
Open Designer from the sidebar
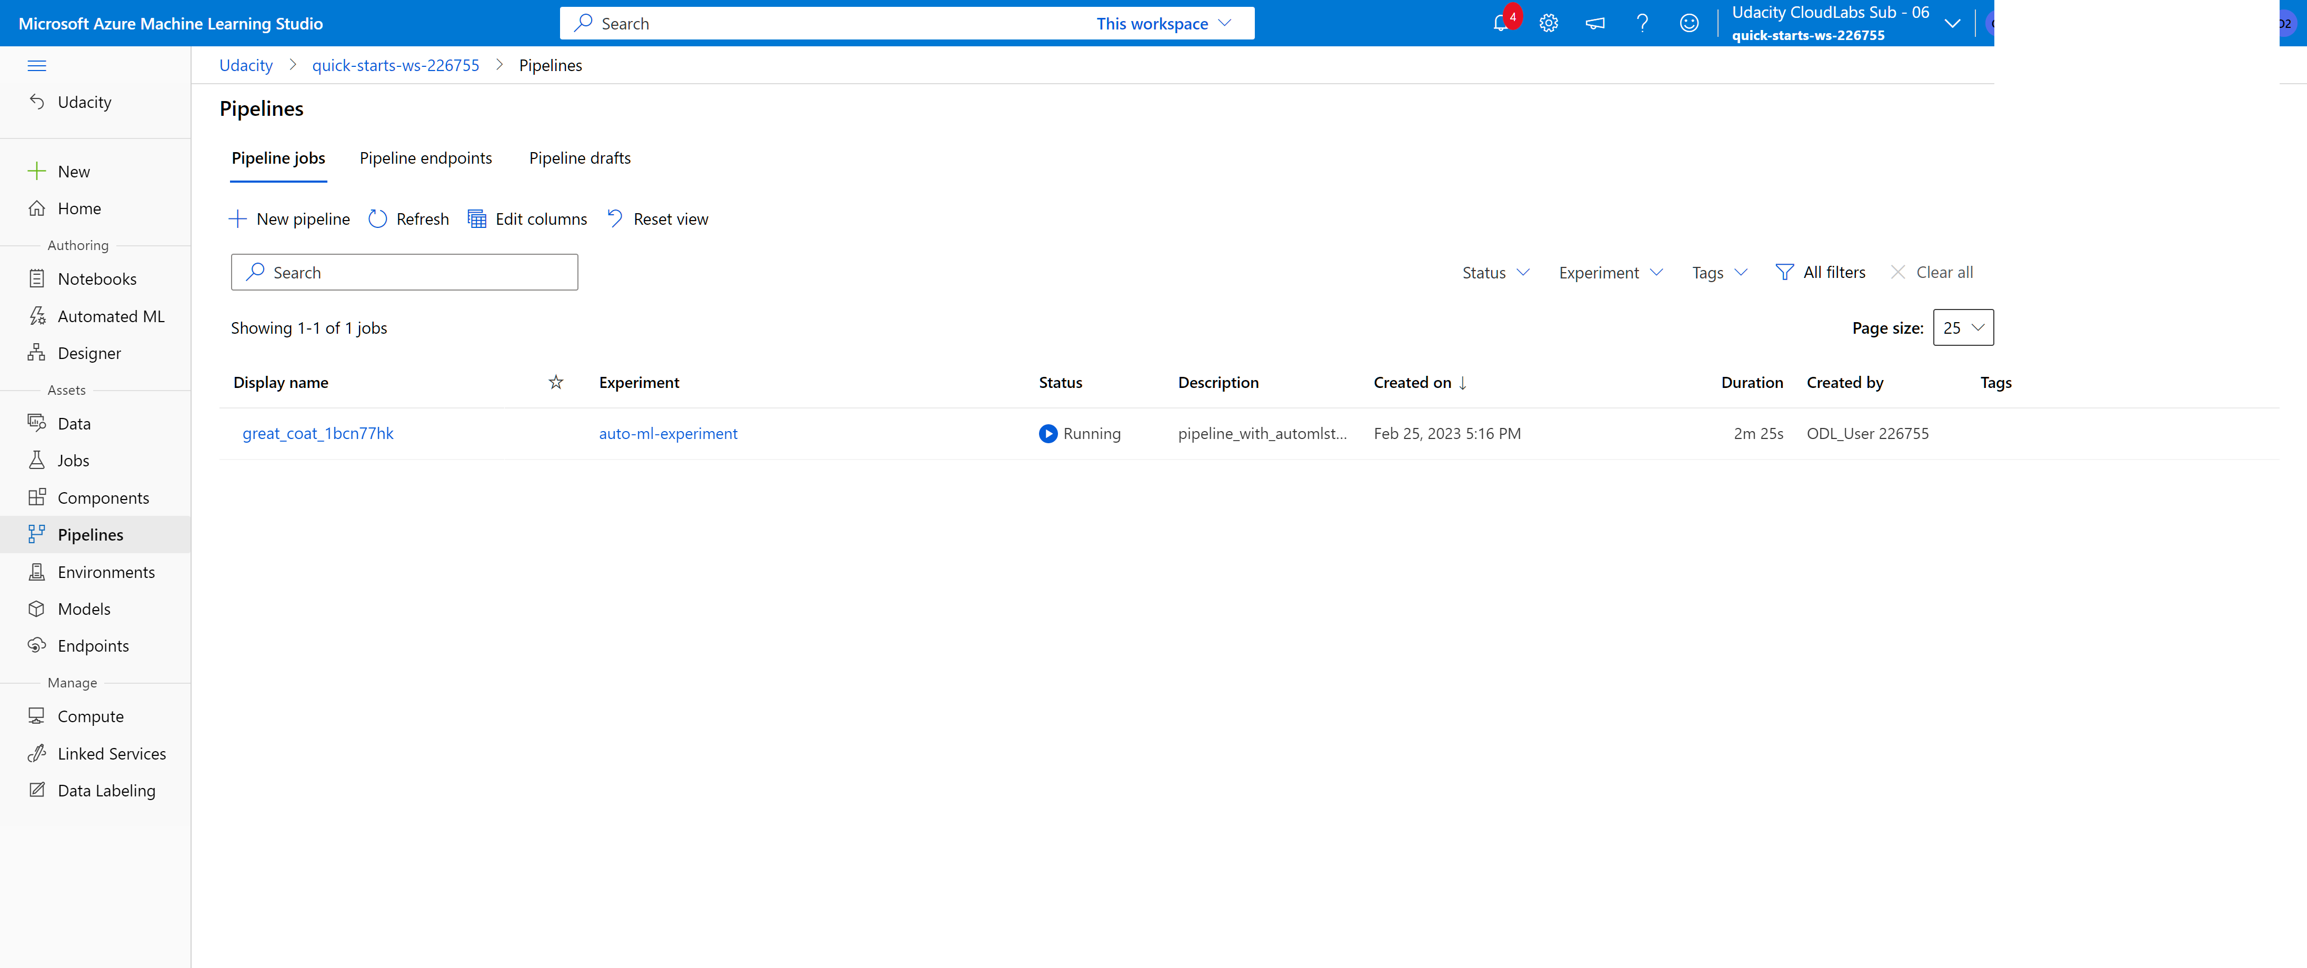(88, 353)
